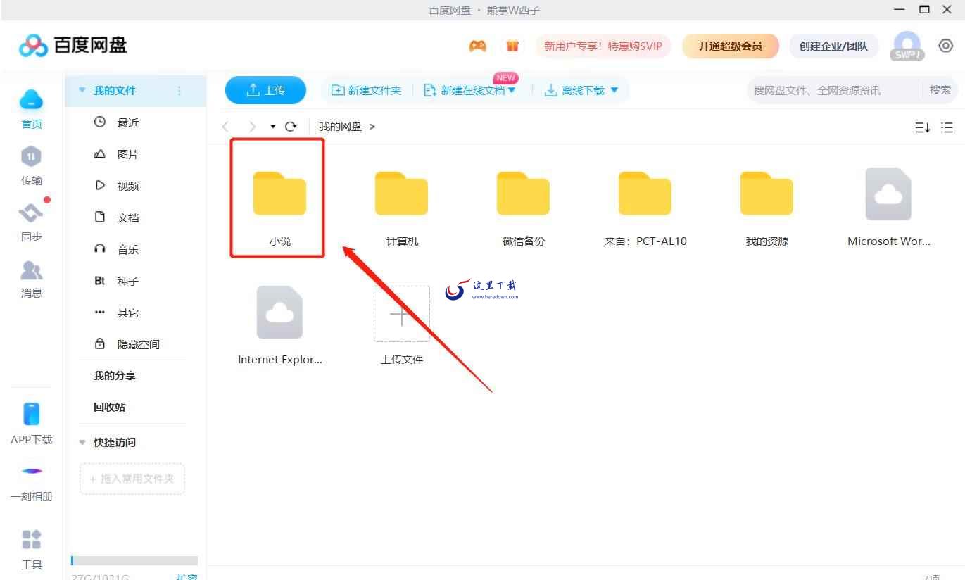Click the 拖入常用文件夹 drop area
The image size is (965, 580).
pyautogui.click(x=132, y=479)
